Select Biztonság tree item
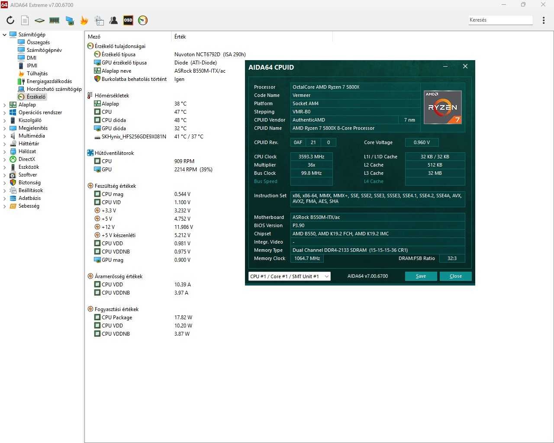 [x=29, y=183]
